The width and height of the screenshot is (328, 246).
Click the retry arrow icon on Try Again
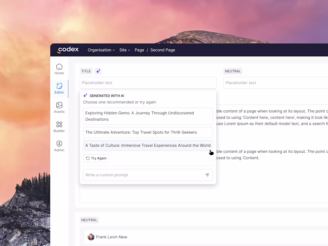pos(87,158)
